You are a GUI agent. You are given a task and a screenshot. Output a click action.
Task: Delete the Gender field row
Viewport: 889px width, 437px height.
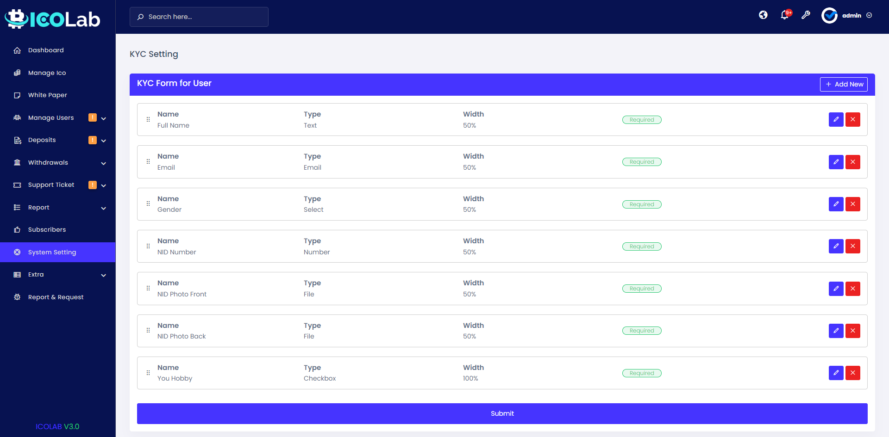coord(852,204)
